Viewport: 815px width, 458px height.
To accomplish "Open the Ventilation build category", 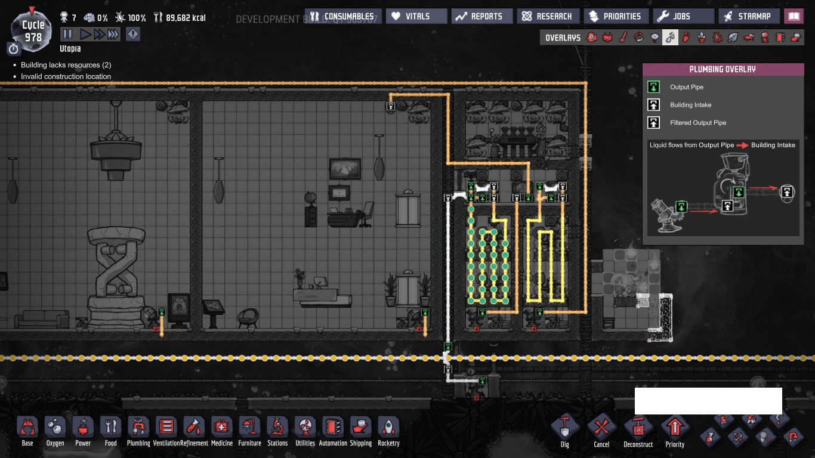I will 166,432.
